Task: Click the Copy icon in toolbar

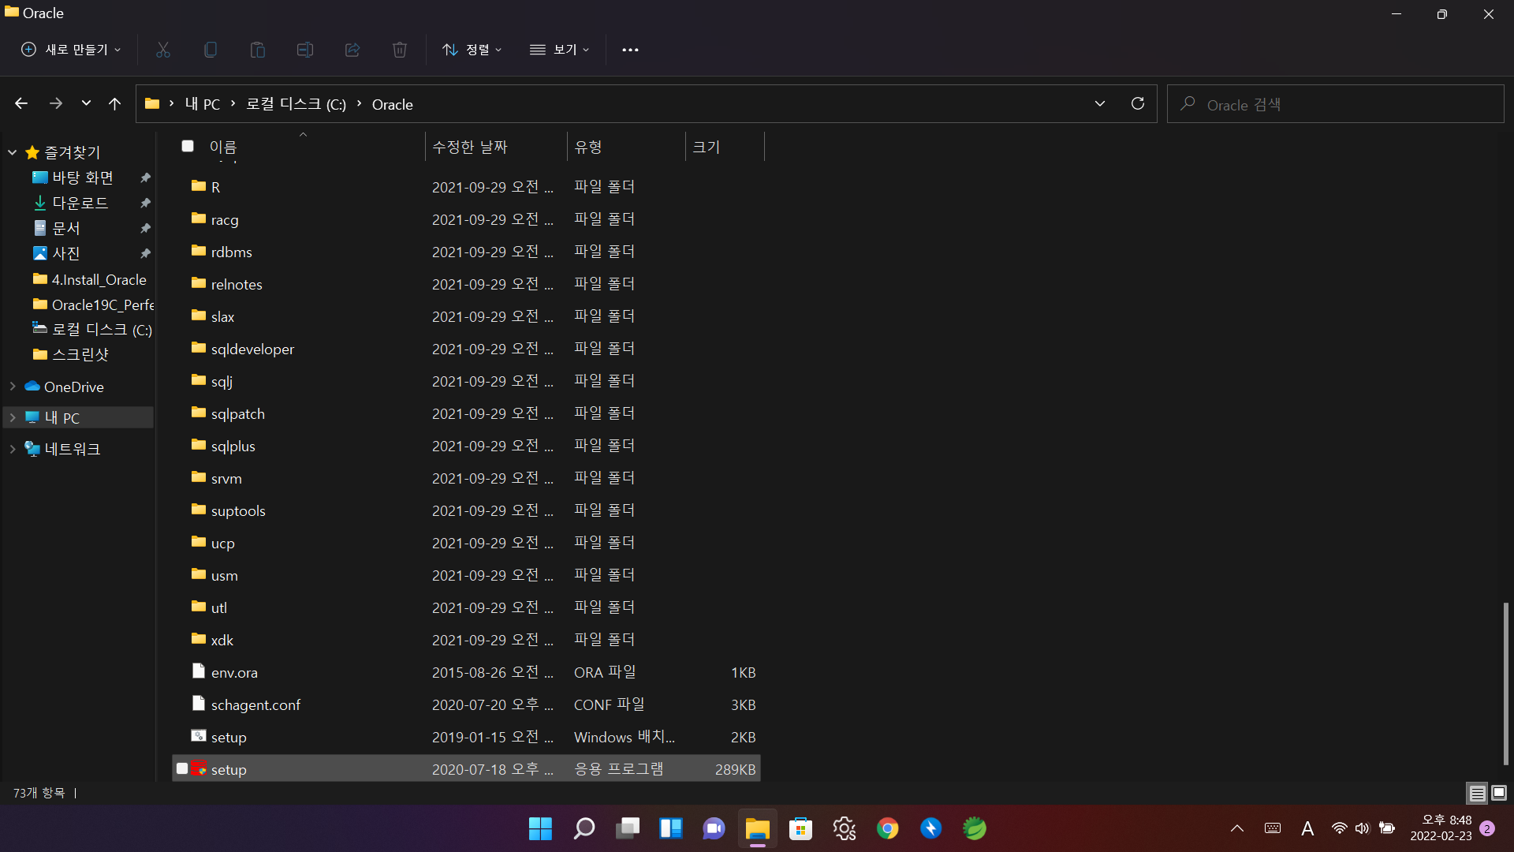Action: [x=211, y=50]
